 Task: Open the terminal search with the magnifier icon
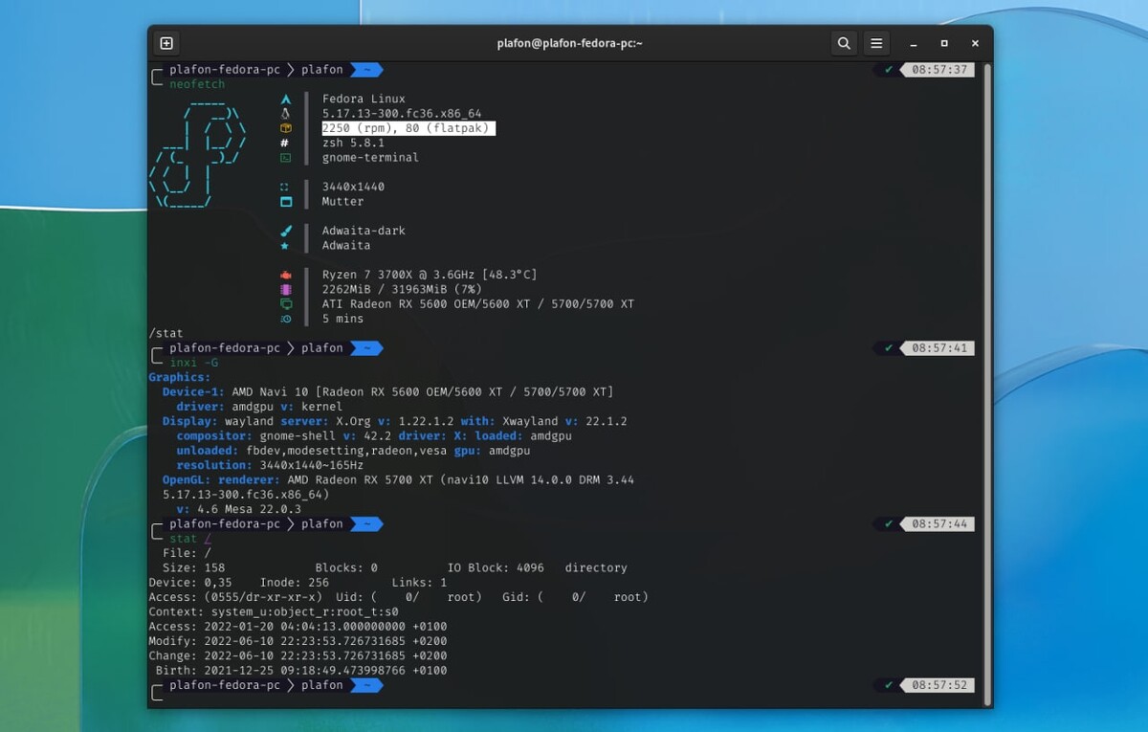tap(844, 43)
